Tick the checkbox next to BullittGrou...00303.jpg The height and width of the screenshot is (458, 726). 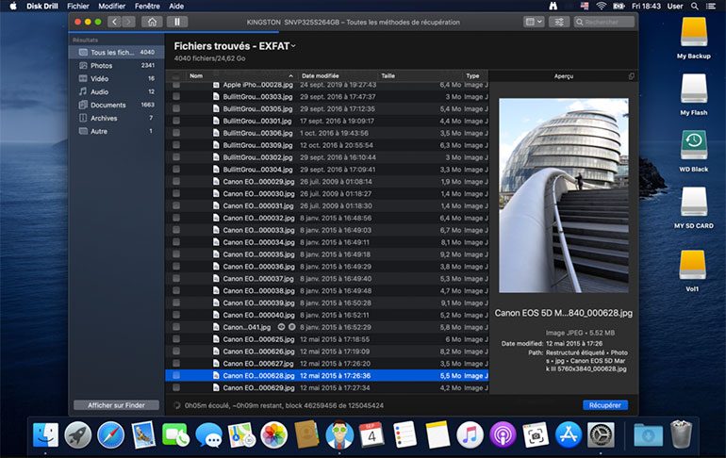(x=175, y=96)
